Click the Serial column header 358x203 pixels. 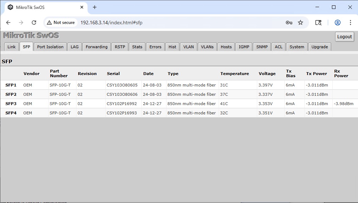coord(113,74)
